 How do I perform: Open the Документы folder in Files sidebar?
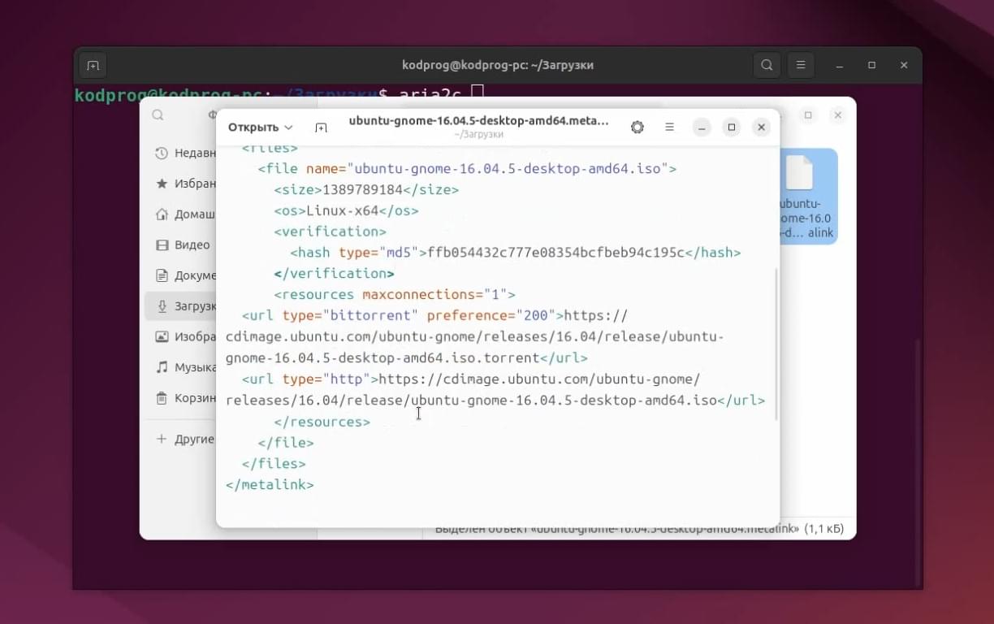click(185, 275)
